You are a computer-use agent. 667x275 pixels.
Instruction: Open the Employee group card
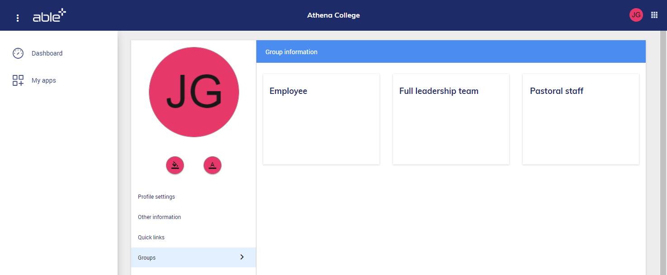(321, 119)
